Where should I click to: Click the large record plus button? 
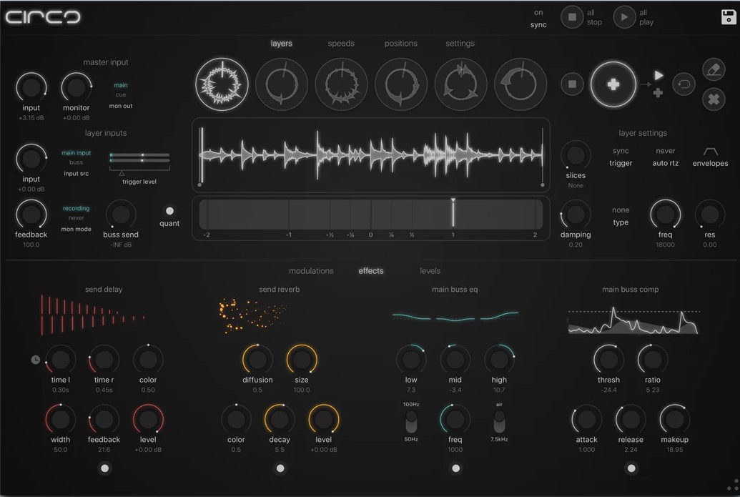(x=613, y=84)
